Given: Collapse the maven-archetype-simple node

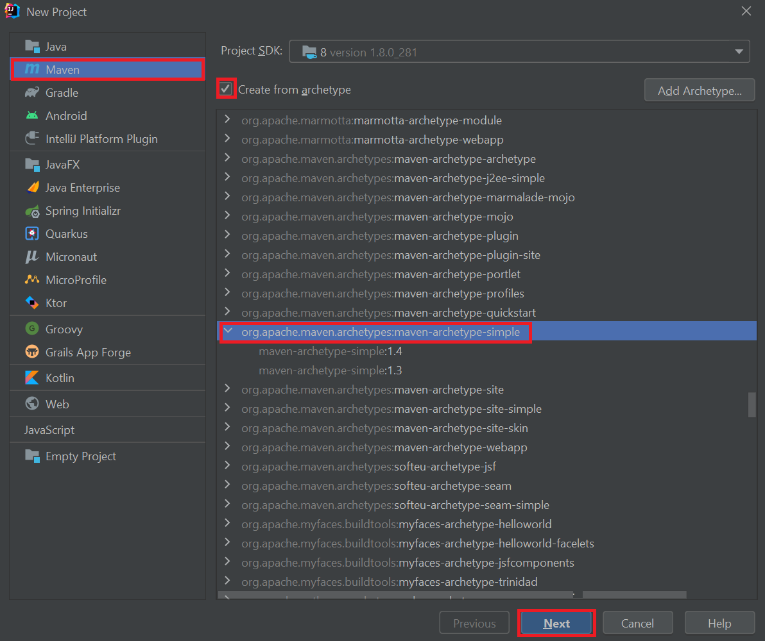Looking at the screenshot, I should tap(227, 331).
